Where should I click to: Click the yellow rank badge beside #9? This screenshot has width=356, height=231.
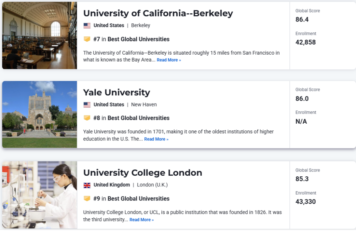(87, 198)
